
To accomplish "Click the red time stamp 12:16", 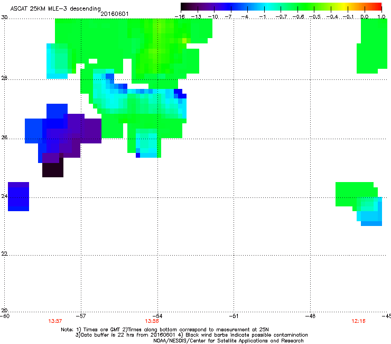I will coord(358,321).
